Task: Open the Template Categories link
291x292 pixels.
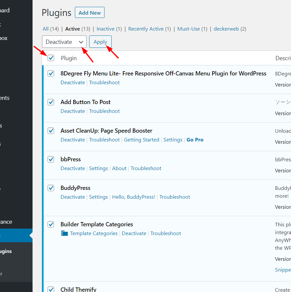Action: (94, 233)
